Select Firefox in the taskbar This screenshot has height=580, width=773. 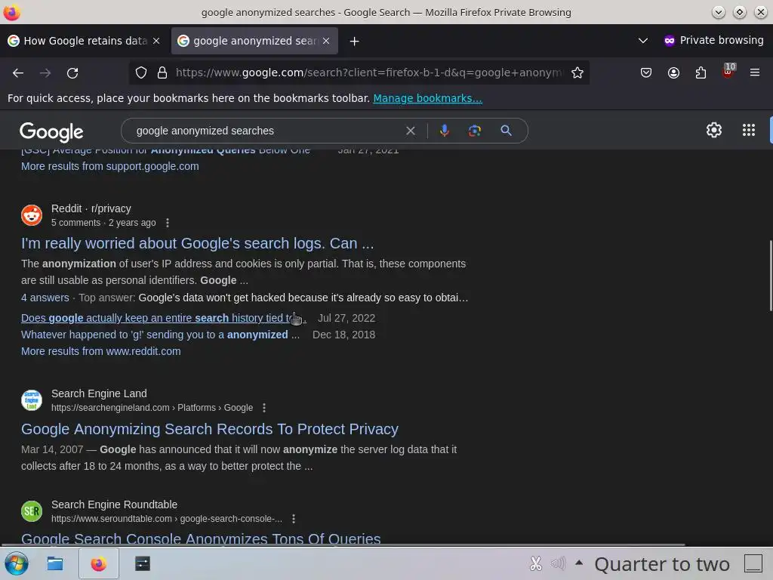pos(99,563)
